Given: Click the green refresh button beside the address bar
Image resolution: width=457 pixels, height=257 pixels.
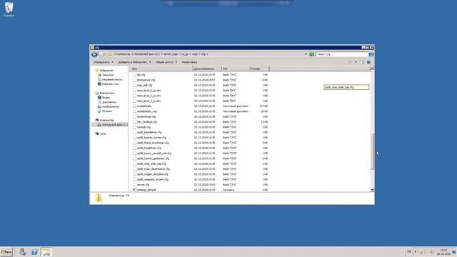Looking at the screenshot, I should (311, 54).
